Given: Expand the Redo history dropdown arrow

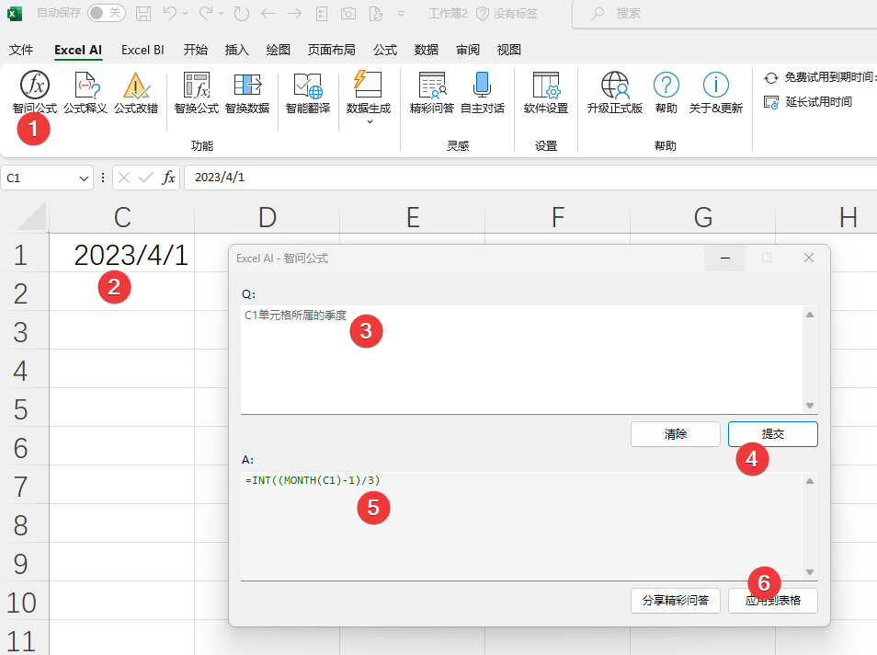Looking at the screenshot, I should pyautogui.click(x=221, y=14).
